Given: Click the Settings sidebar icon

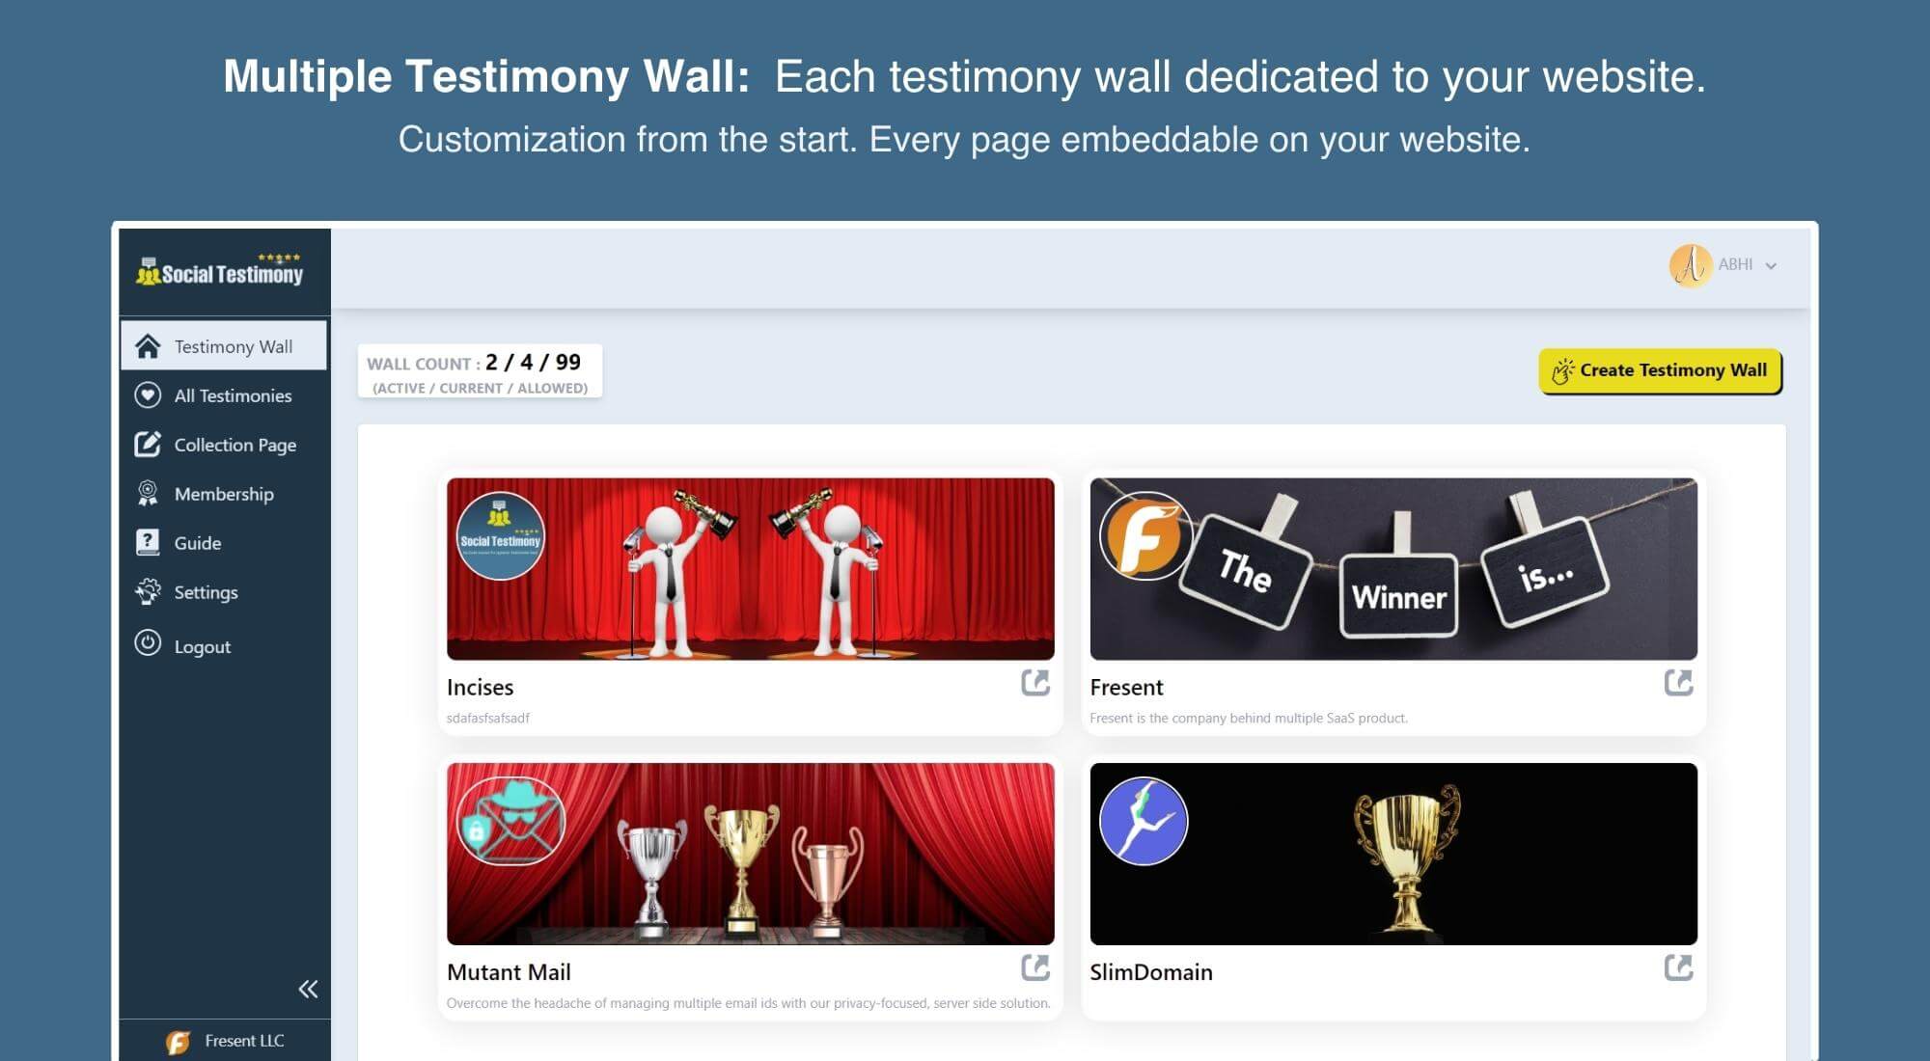Looking at the screenshot, I should 147,593.
